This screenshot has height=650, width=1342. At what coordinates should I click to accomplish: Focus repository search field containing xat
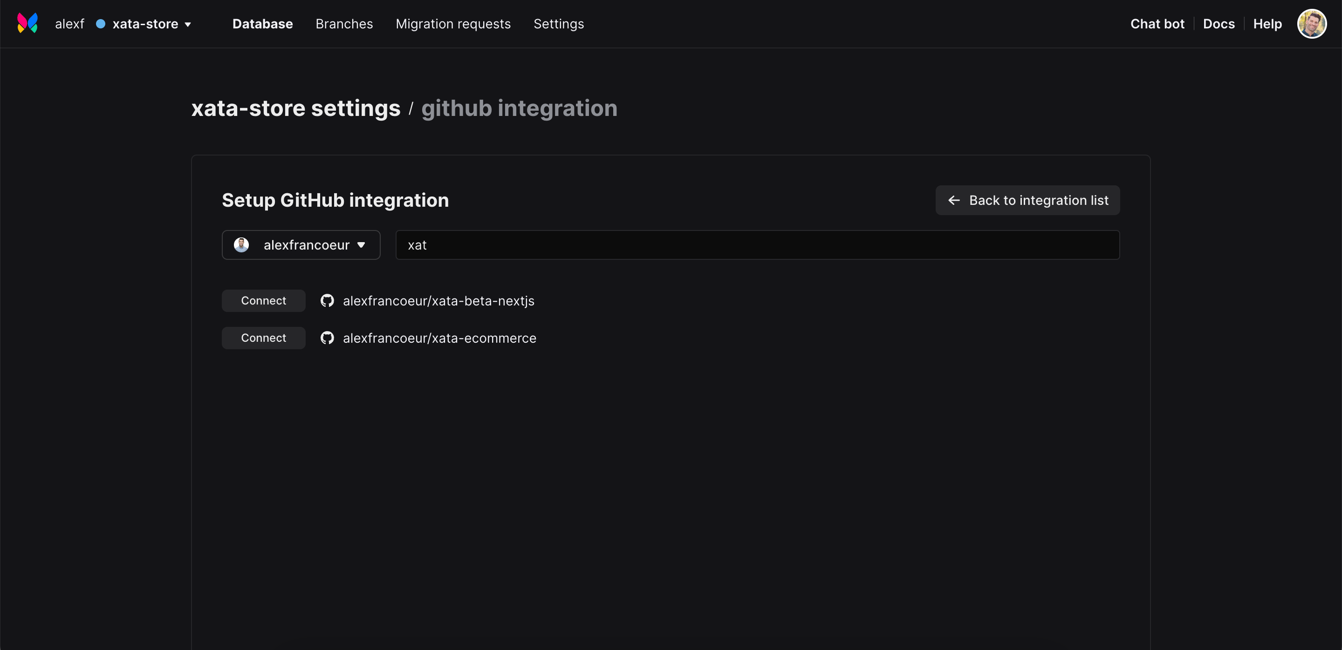pyautogui.click(x=757, y=245)
